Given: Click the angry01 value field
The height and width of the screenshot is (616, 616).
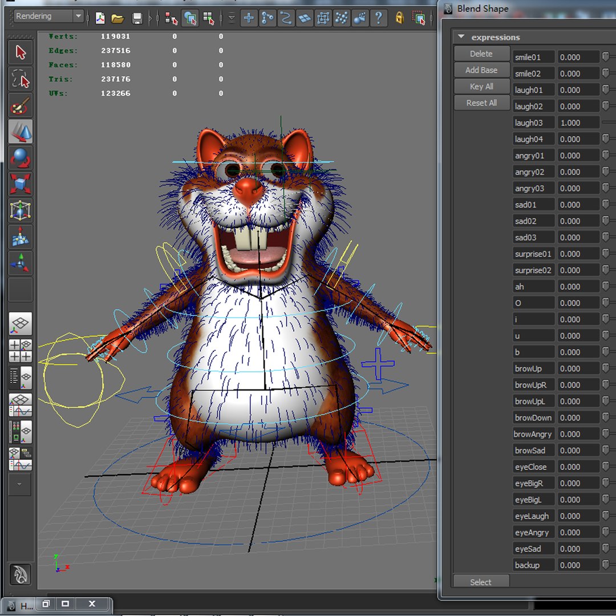Looking at the screenshot, I should 578,156.
